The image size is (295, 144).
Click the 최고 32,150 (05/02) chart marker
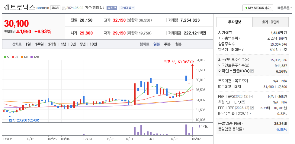(x=178, y=61)
